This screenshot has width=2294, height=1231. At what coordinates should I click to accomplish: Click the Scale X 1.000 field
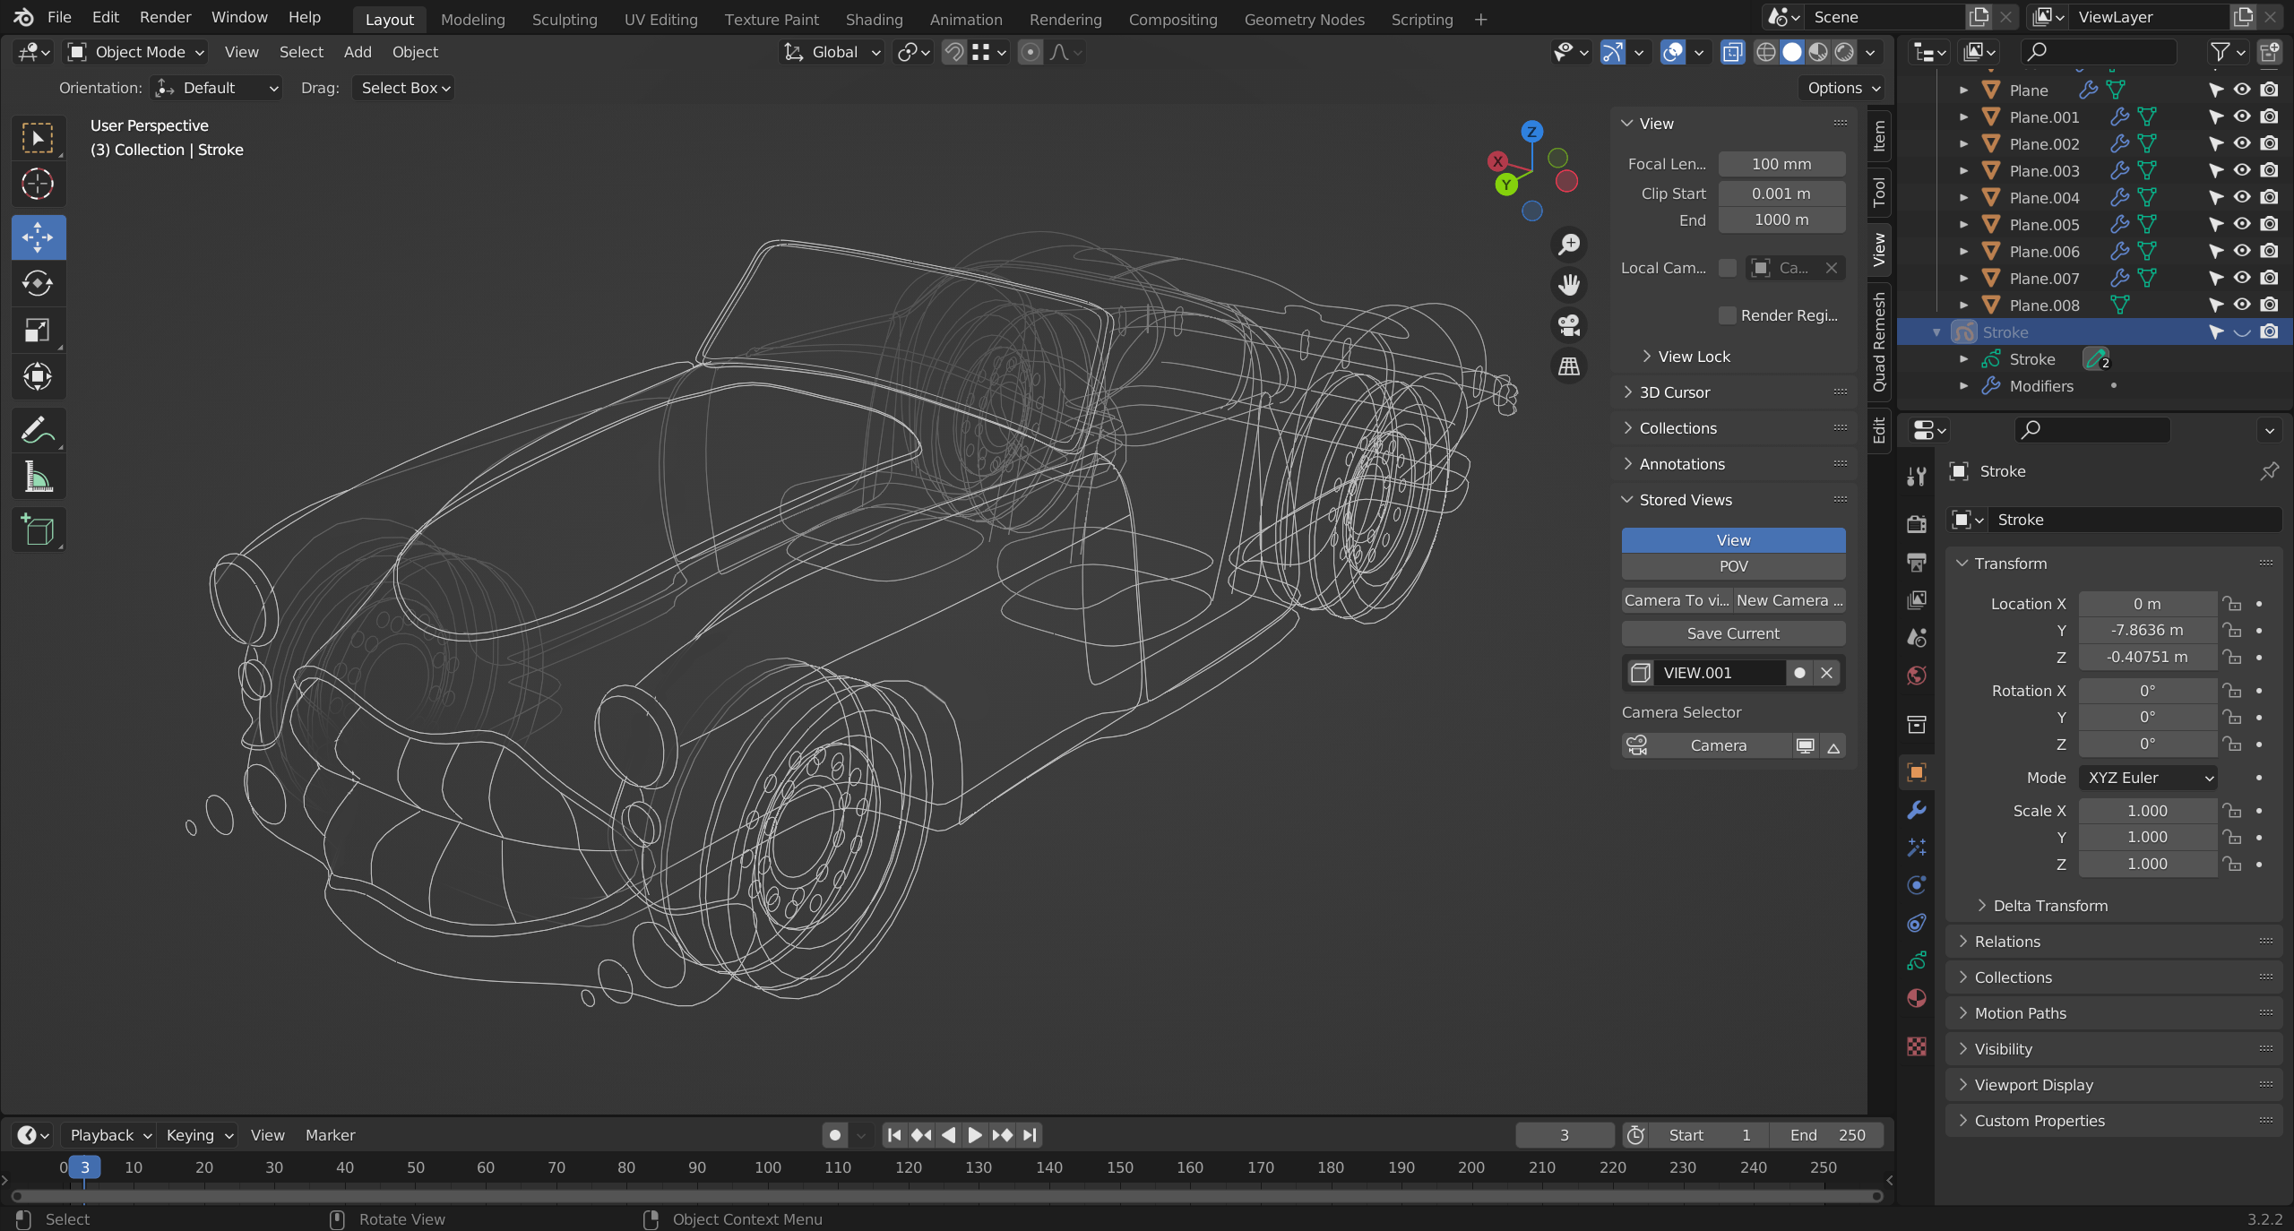click(2148, 811)
